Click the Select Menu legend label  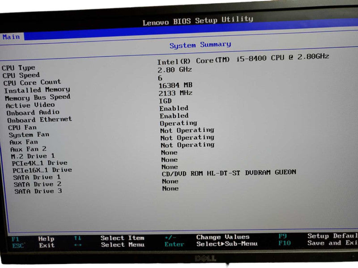coord(123,245)
